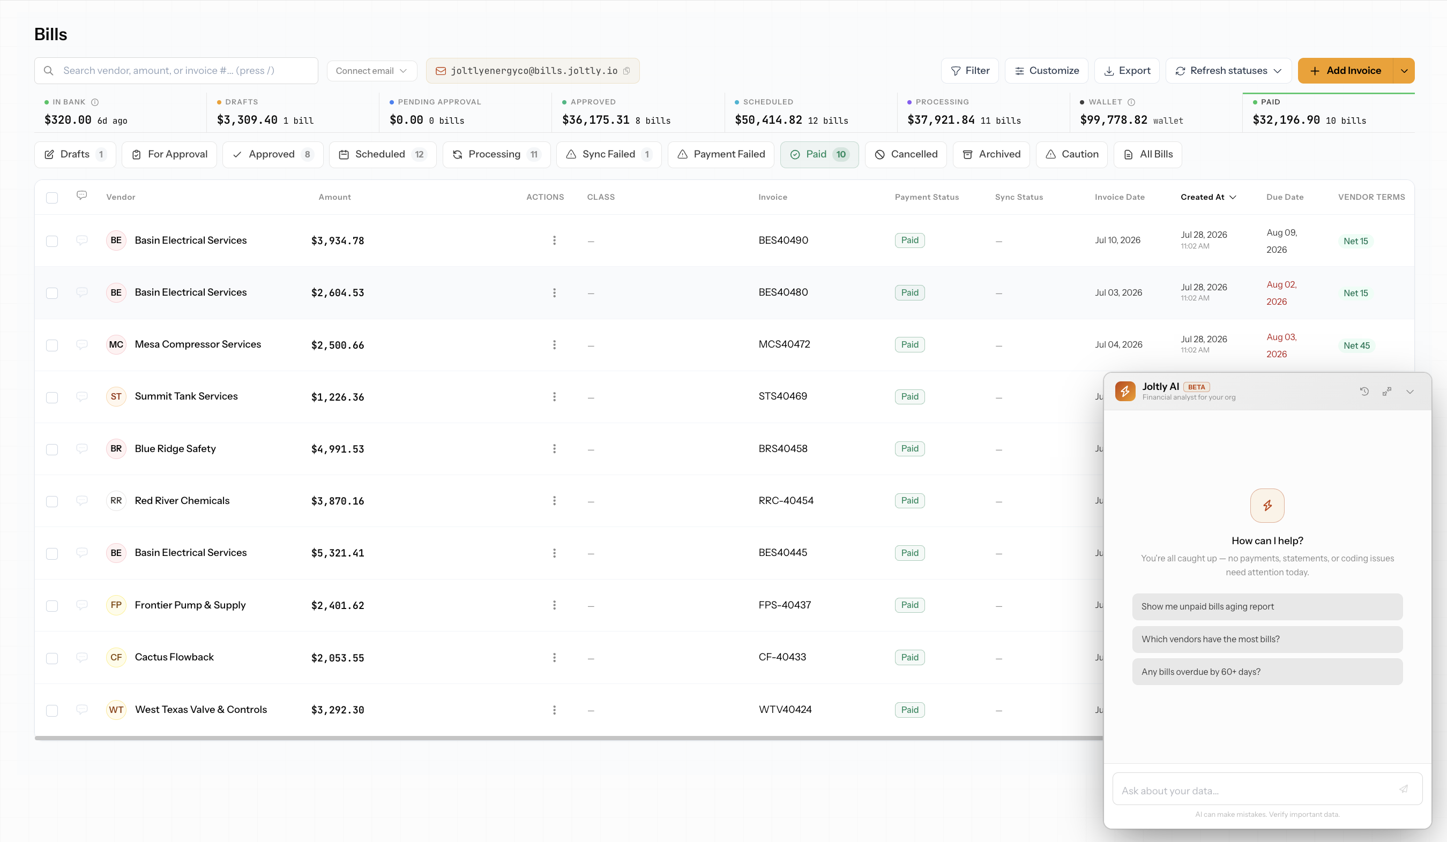Switch to the Payment Failed tab

click(721, 154)
